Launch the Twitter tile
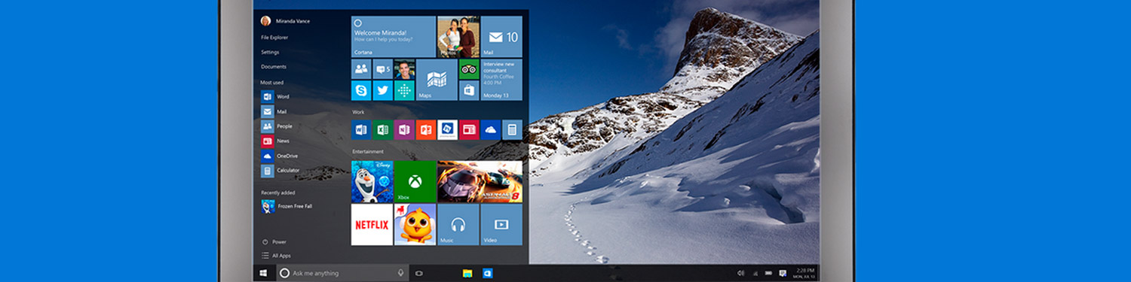This screenshot has width=1131, height=282. [x=383, y=91]
